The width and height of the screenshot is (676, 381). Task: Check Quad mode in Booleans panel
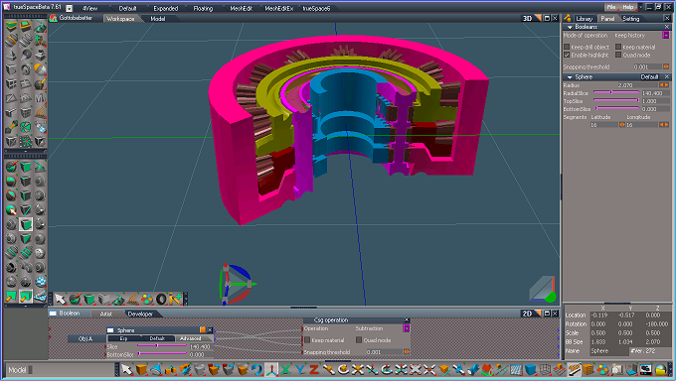click(618, 56)
